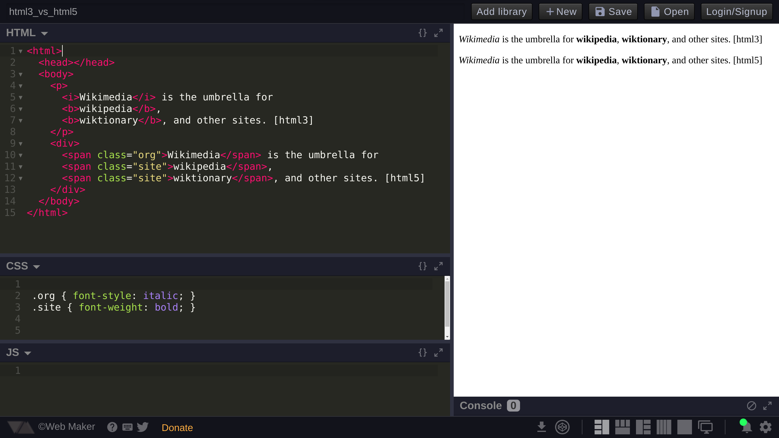This screenshot has height=438, width=779.
Task: Toggle the Console panel header
Action: tap(481, 405)
